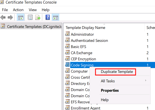Click the Back arrow toolbar icon
The width and height of the screenshot is (155, 110).
[x=3, y=18]
